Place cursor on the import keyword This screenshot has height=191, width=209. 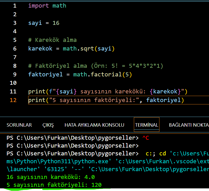point(38,6)
